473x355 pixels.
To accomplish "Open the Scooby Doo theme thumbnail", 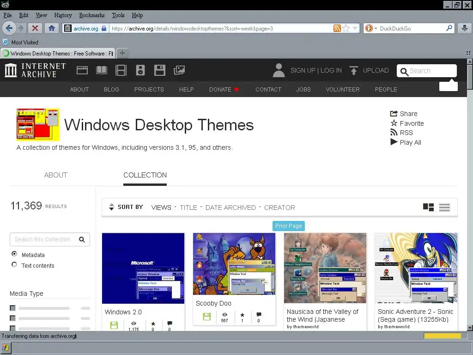I will tap(234, 264).
